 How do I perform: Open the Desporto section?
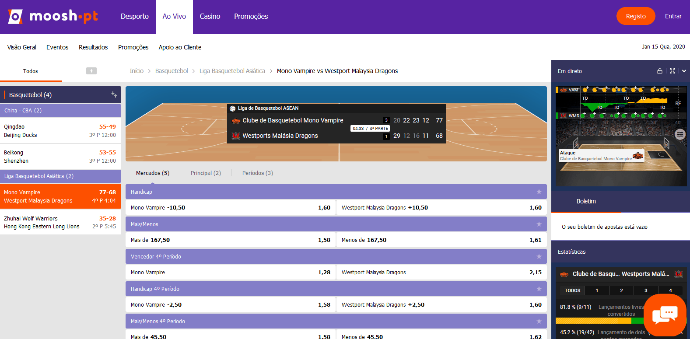pyautogui.click(x=135, y=17)
